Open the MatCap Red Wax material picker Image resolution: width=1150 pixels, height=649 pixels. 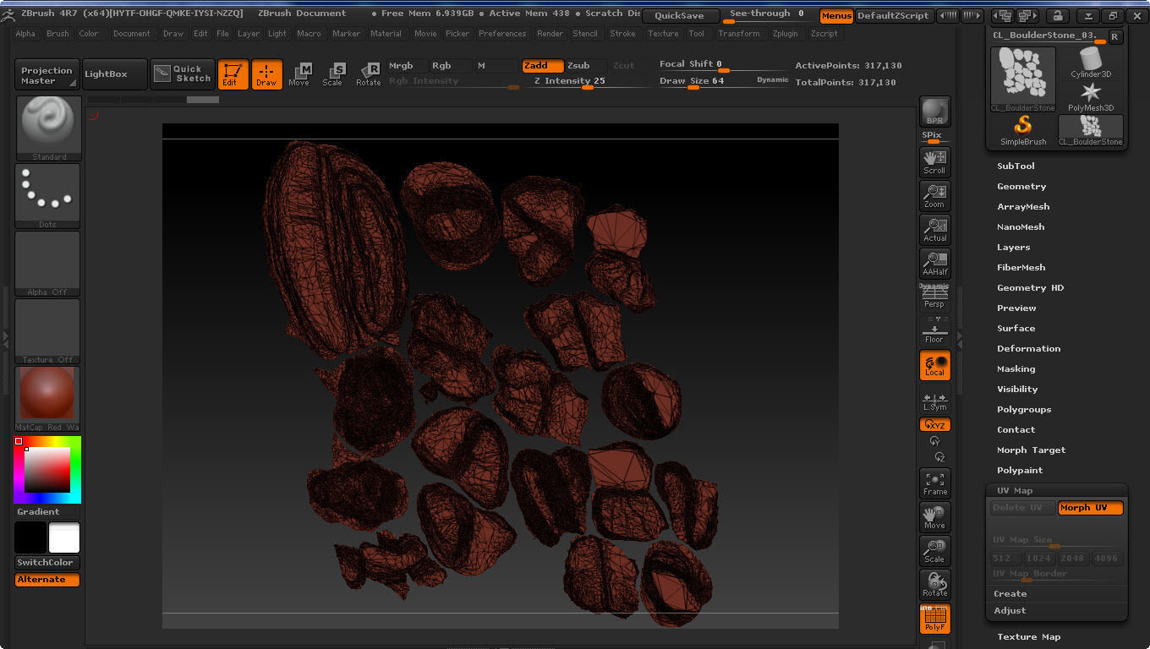tap(48, 399)
